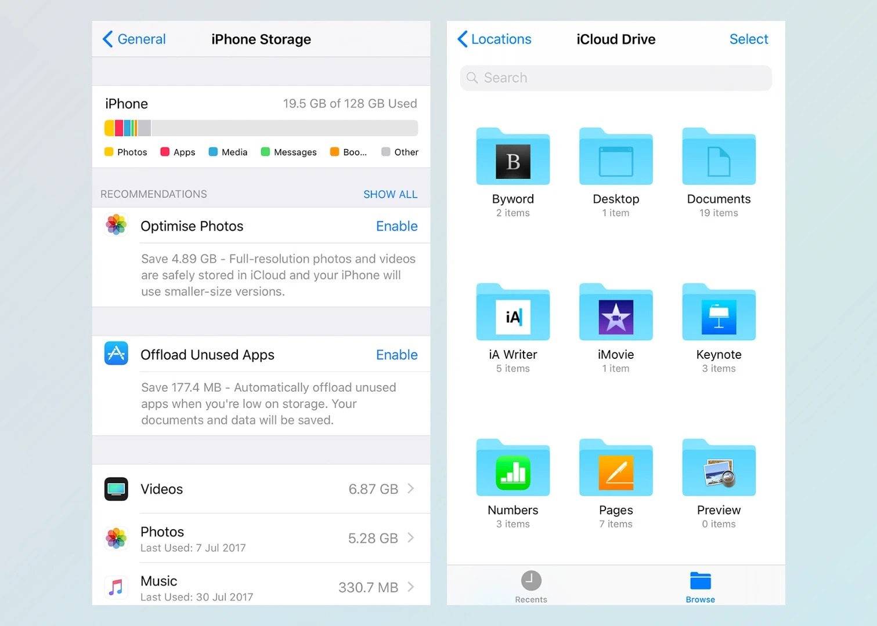Click the iCloud Drive search field
877x626 pixels.
[616, 78]
